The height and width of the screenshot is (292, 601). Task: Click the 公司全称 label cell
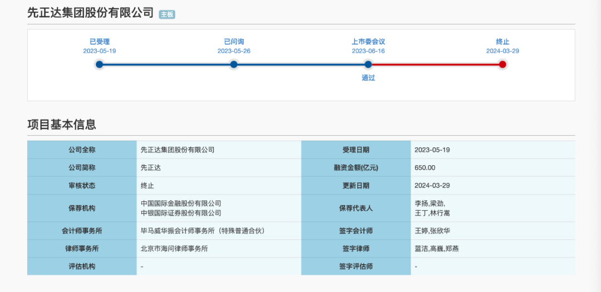(x=82, y=150)
